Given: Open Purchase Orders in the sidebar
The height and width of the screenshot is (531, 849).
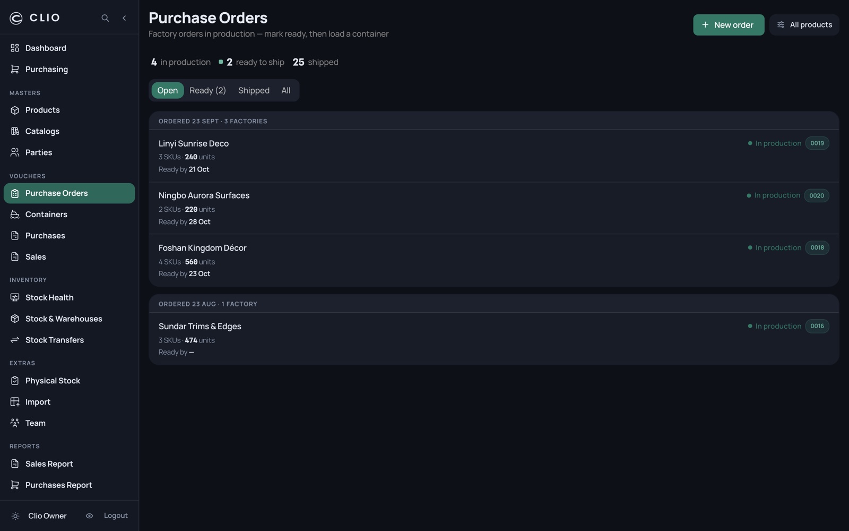Looking at the screenshot, I should (x=69, y=193).
